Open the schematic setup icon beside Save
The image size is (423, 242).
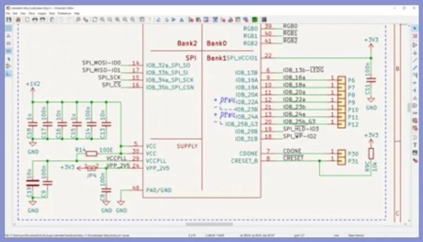[18, 20]
